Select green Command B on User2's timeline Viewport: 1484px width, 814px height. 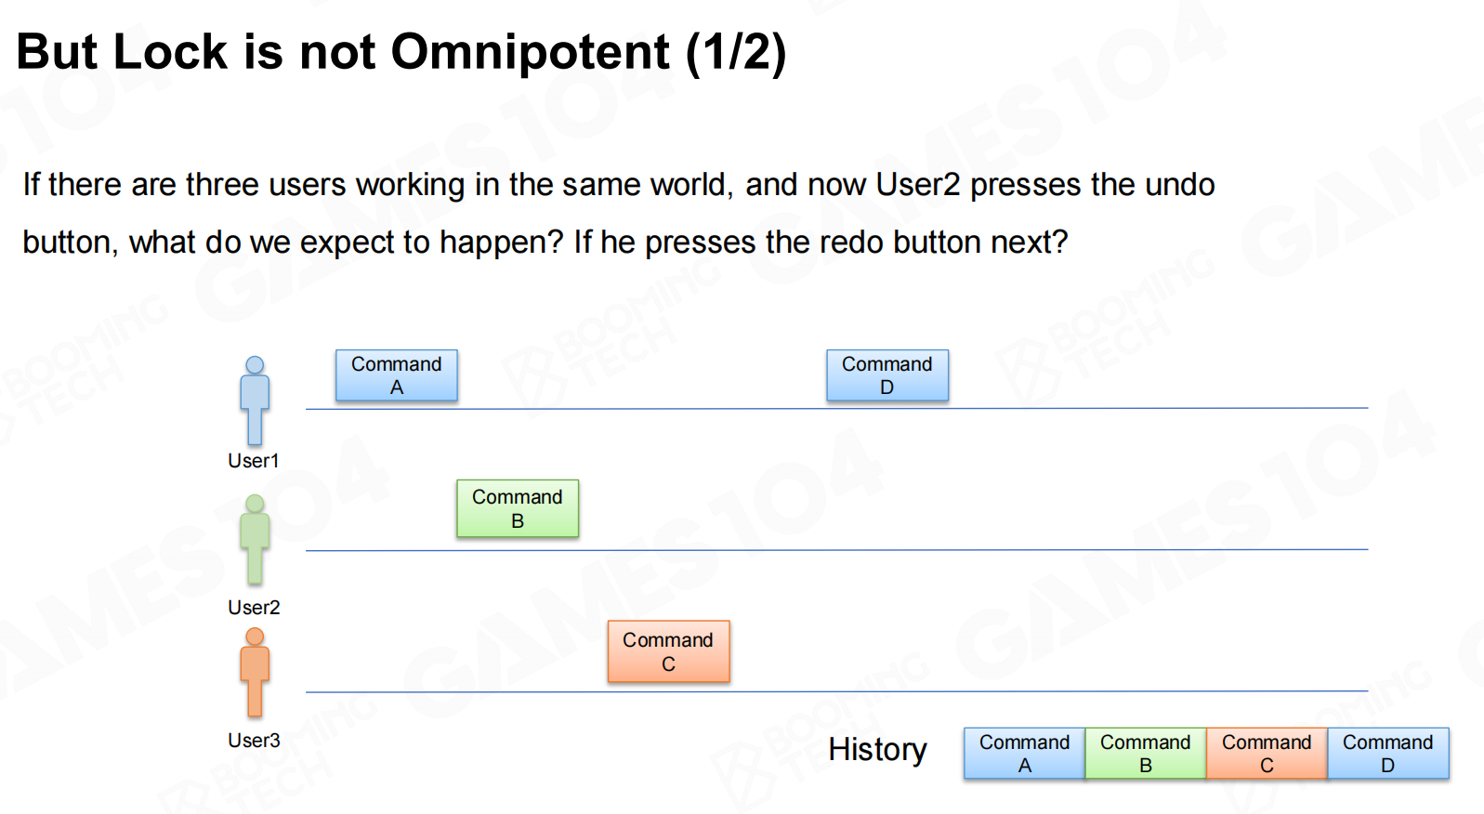coord(517,508)
